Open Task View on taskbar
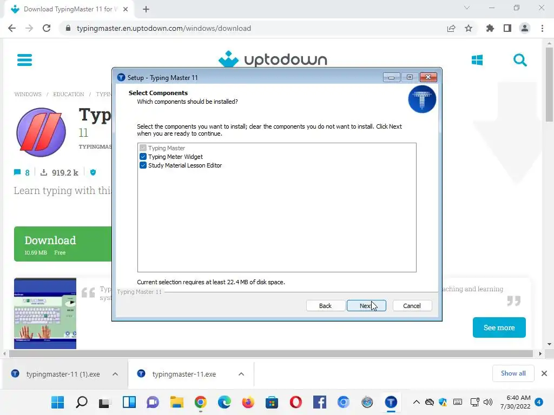The width and height of the screenshot is (554, 415). (104, 402)
